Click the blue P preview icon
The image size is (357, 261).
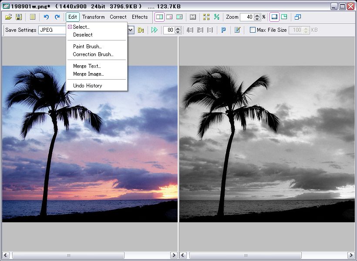pyautogui.click(x=223, y=30)
